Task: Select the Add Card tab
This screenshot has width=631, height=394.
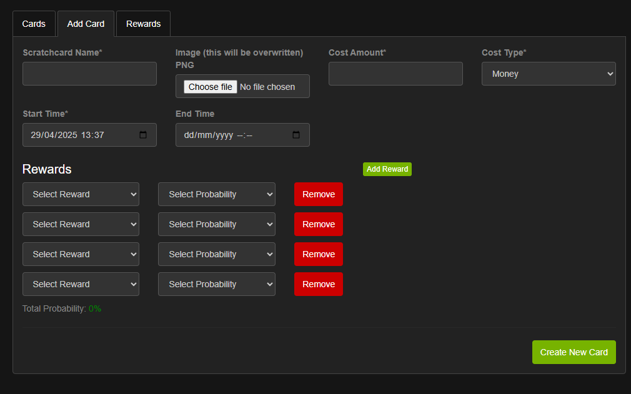Action: click(86, 24)
